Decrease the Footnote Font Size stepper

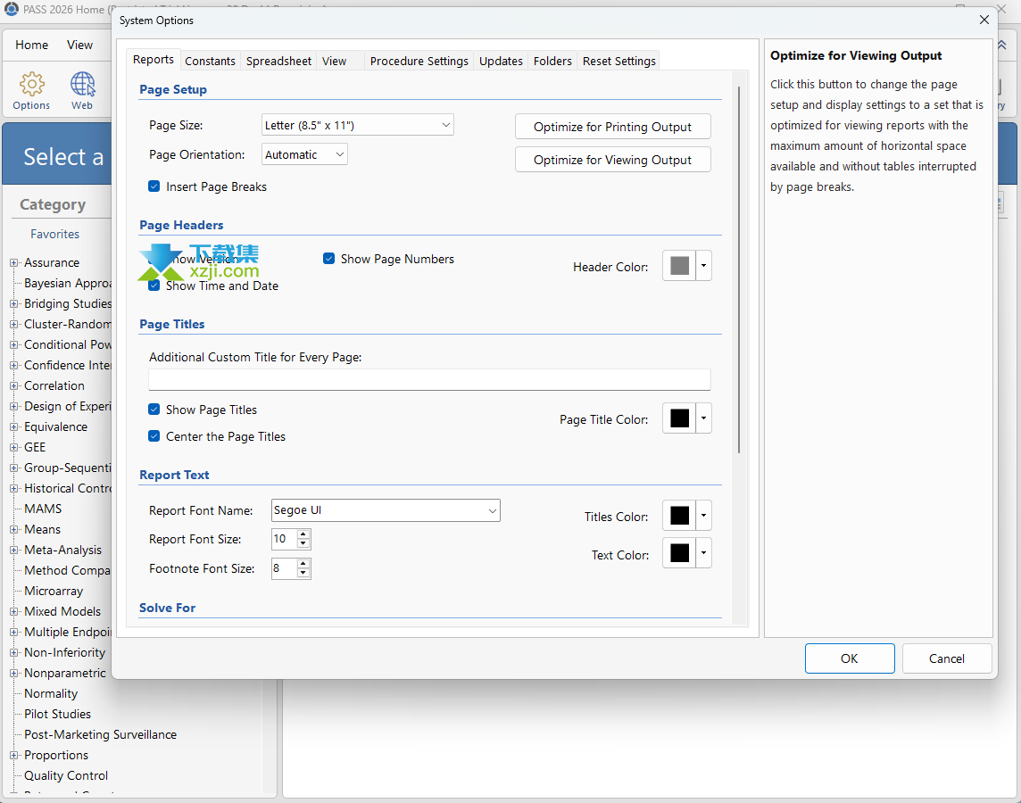pyautogui.click(x=303, y=573)
